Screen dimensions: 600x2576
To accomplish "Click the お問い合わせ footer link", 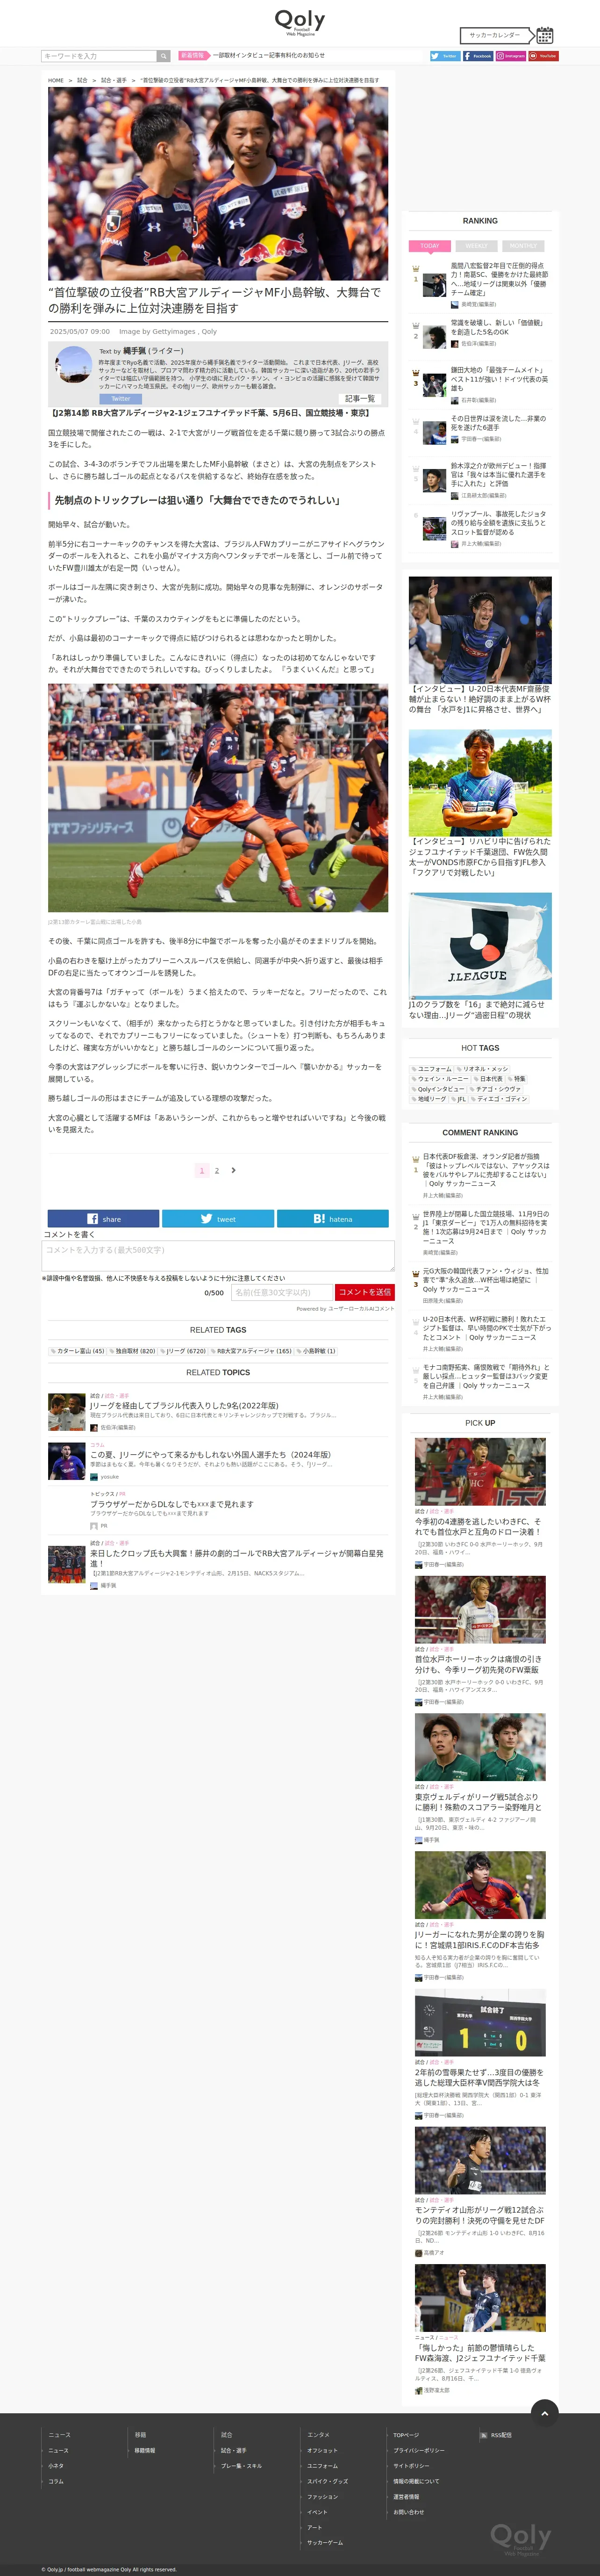I will 408,2512.
